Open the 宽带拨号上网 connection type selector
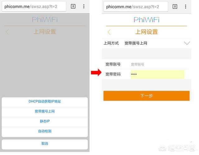199x155 pixels. [x=146, y=43]
